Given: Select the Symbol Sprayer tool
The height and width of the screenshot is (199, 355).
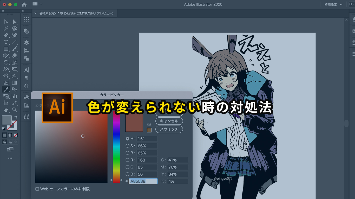Looking at the screenshot, I should click(x=6, y=96).
